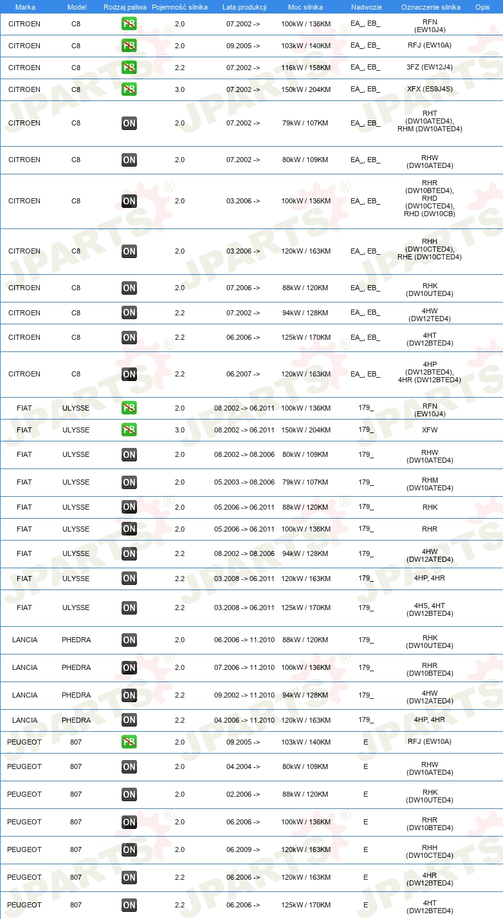Select the Moc silnika column header
The width and height of the screenshot is (503, 919).
(x=306, y=7)
